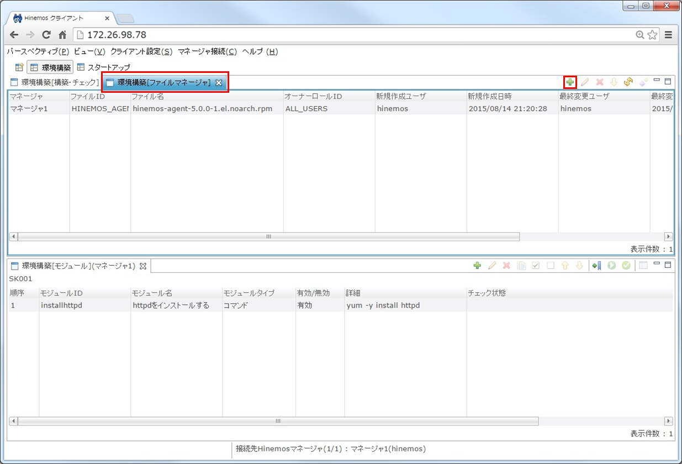Click the browser Home icon
This screenshot has height=464, width=682.
62,34
